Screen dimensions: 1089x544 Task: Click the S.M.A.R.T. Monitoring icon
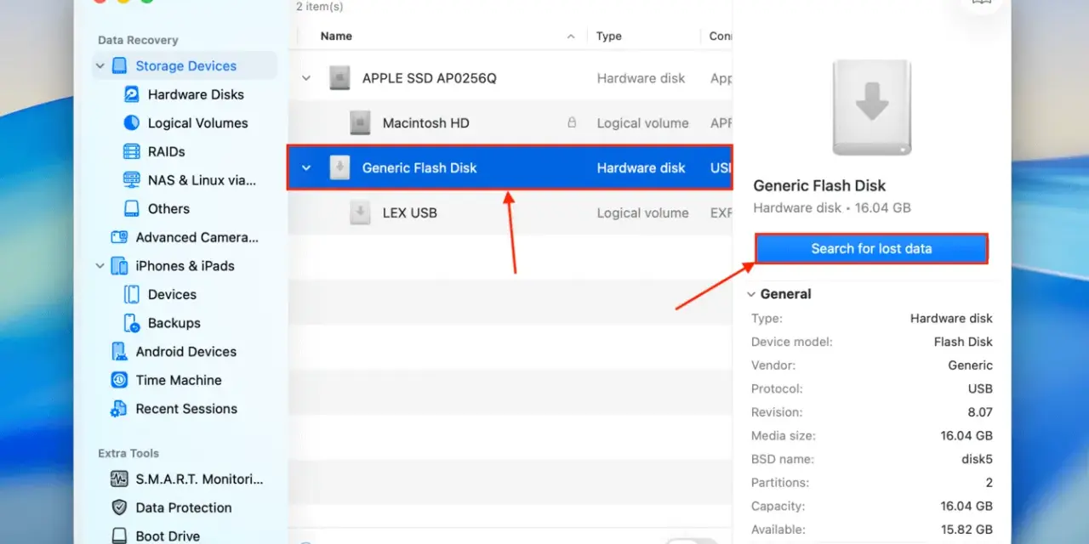[119, 479]
